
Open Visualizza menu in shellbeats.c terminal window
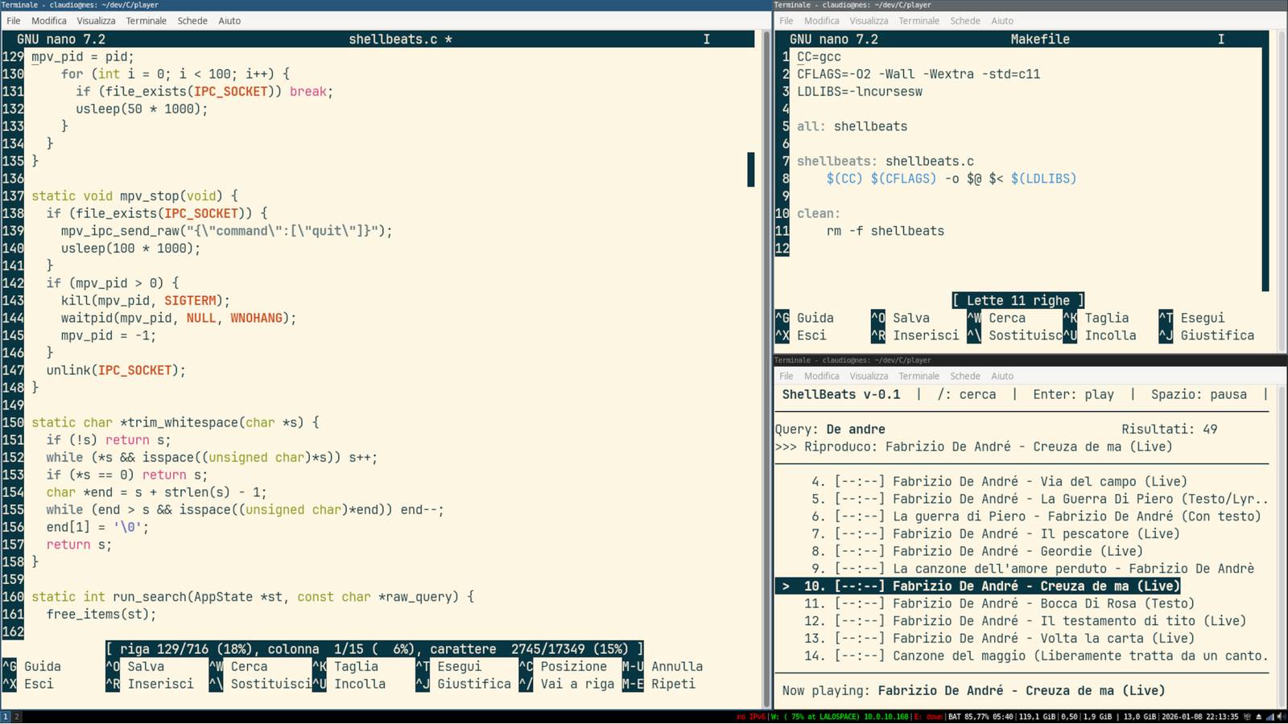click(96, 21)
